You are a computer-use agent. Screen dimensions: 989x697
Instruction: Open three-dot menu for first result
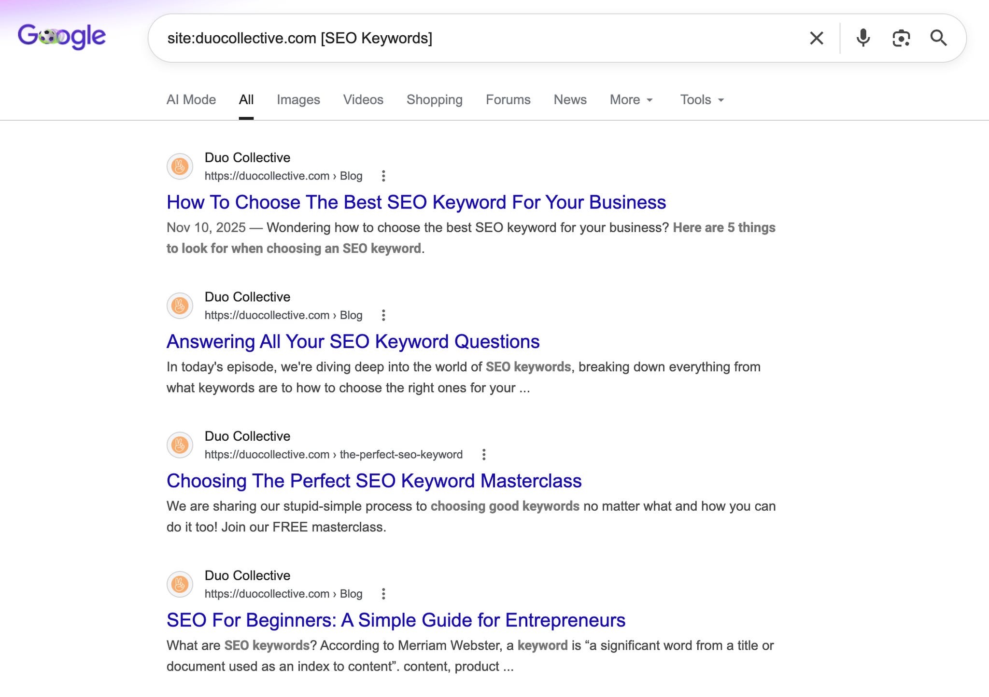tap(383, 176)
